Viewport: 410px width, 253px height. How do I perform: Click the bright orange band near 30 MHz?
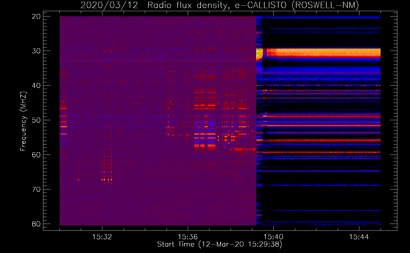tap(324, 53)
